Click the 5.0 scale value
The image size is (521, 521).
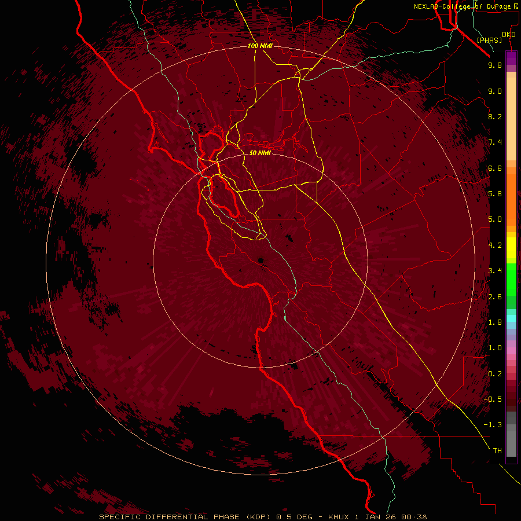point(495,219)
